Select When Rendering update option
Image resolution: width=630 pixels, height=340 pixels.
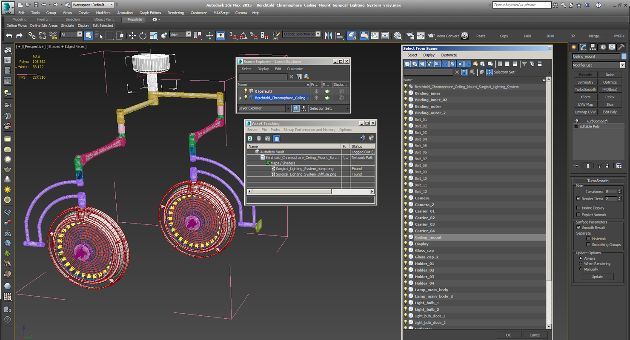580,263
